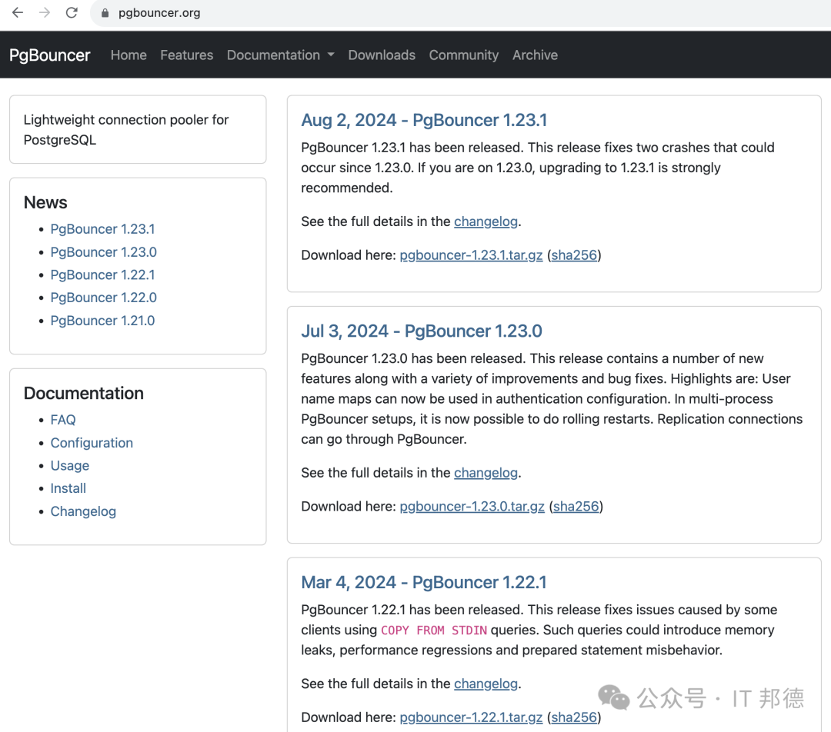Click the 'COPY FROM STDIN' code text
This screenshot has width=831, height=732.
click(434, 631)
